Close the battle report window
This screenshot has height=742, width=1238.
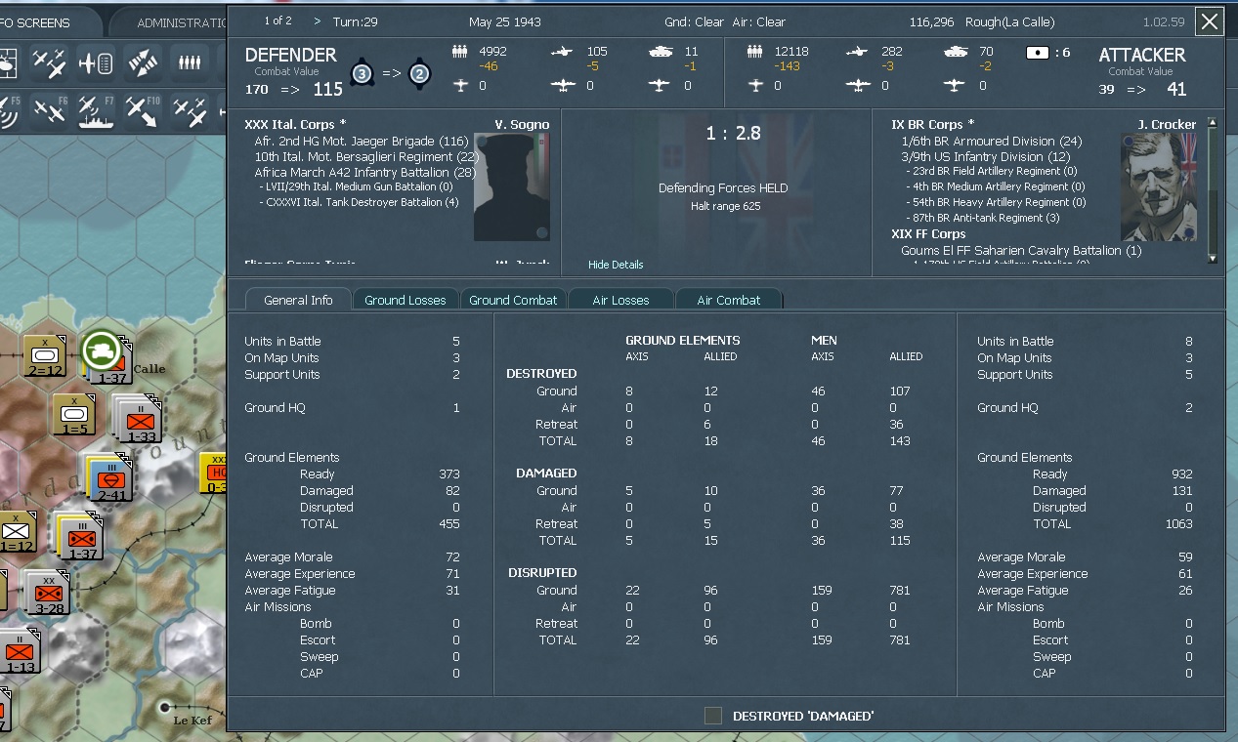point(1210,21)
